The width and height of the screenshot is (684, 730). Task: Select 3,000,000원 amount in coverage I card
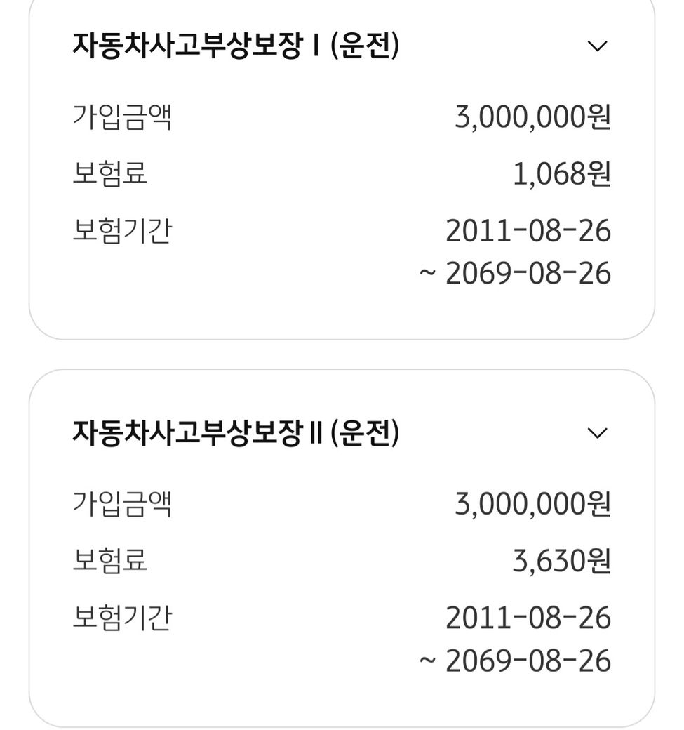pyautogui.click(x=532, y=117)
